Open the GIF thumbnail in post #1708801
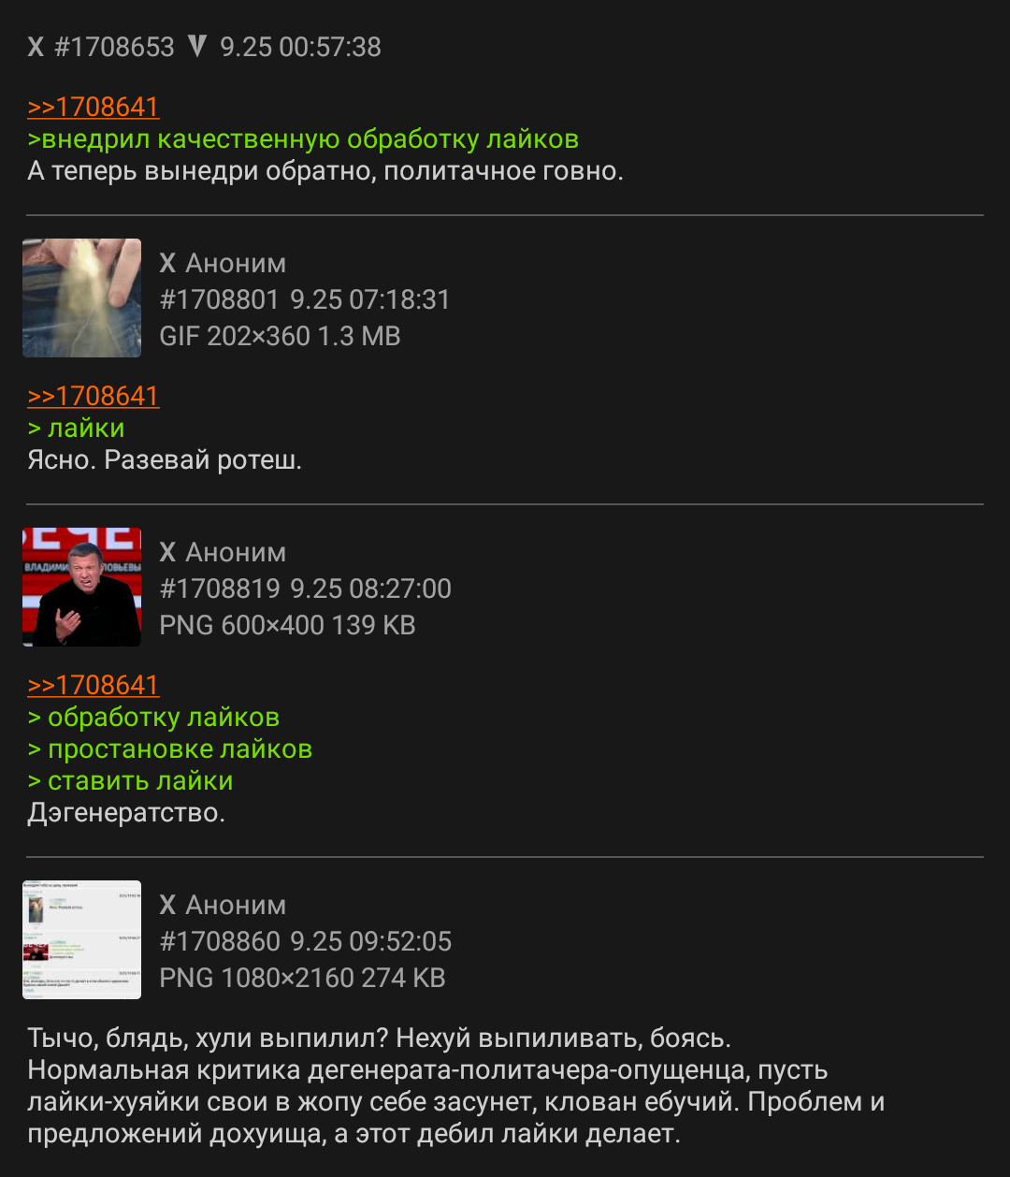 click(82, 298)
